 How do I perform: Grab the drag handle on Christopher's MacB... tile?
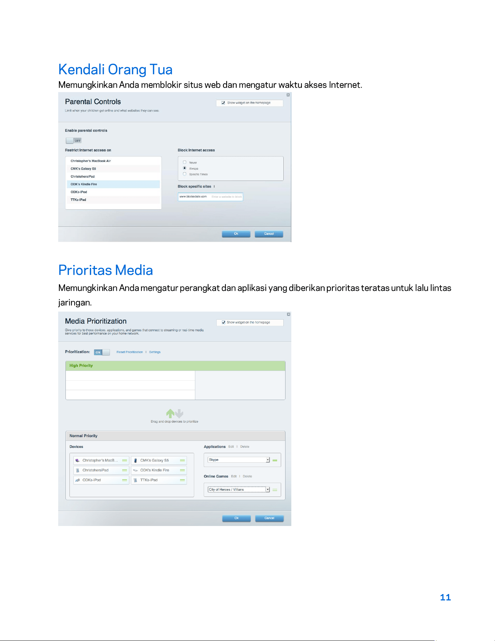click(124, 460)
